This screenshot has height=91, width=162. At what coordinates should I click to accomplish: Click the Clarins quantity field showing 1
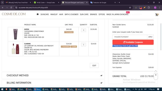[84, 44]
